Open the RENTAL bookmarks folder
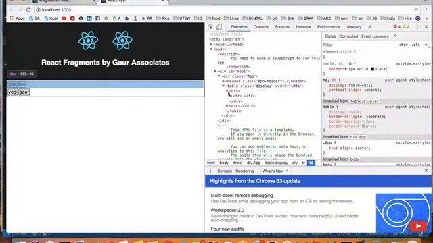Viewport: 433px width, 243px height. 252,18
